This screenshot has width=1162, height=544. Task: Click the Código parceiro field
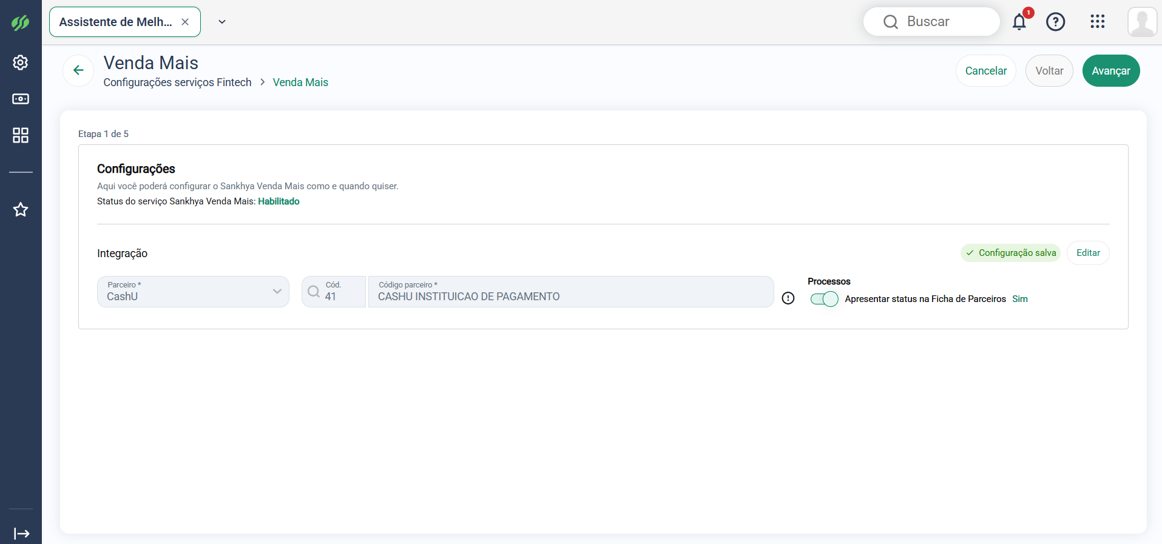click(x=571, y=292)
